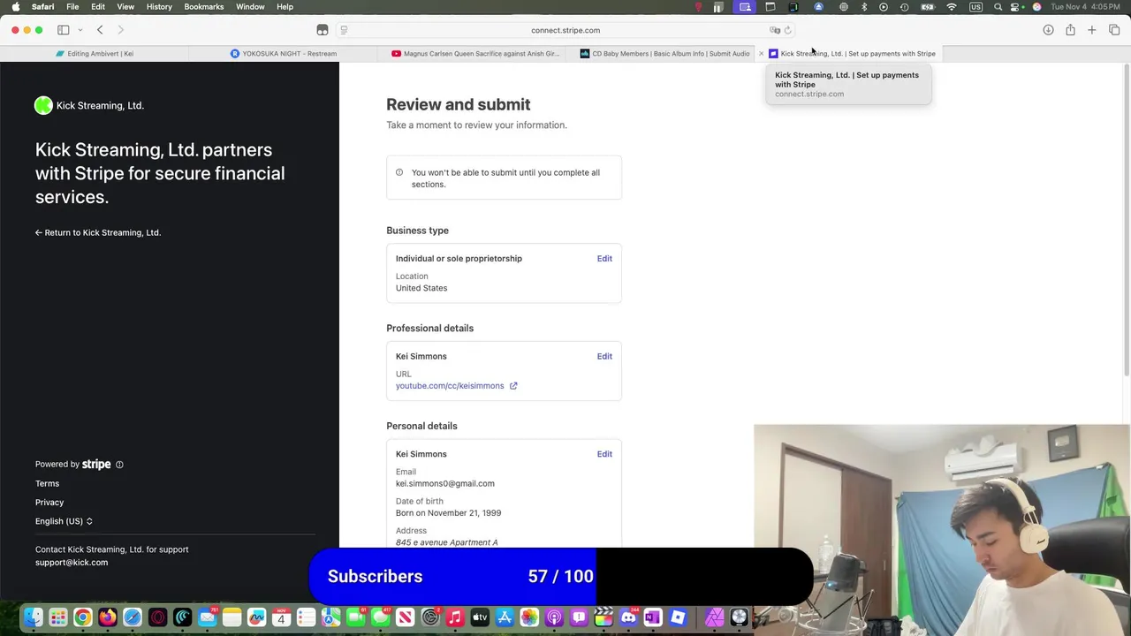
Task: Return to Kick Streaming, Ltd. link
Action: (x=98, y=233)
